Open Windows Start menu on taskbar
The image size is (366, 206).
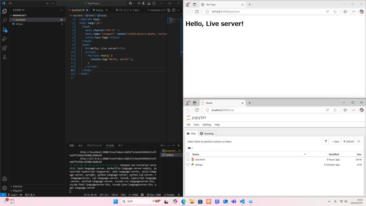pyautogui.click(x=116, y=201)
